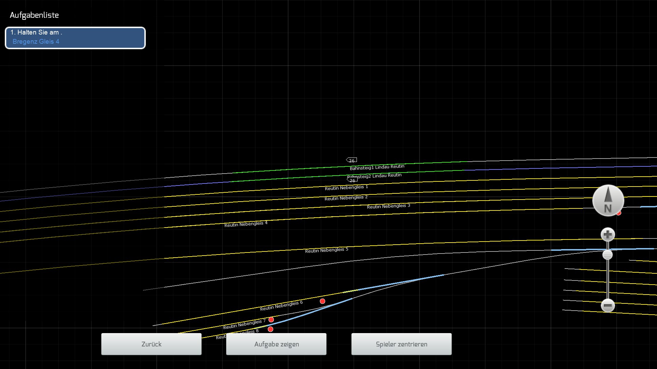Click the Aufgabenliste heading

[x=34, y=15]
